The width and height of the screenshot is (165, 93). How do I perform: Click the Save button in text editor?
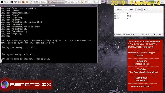[138, 10]
